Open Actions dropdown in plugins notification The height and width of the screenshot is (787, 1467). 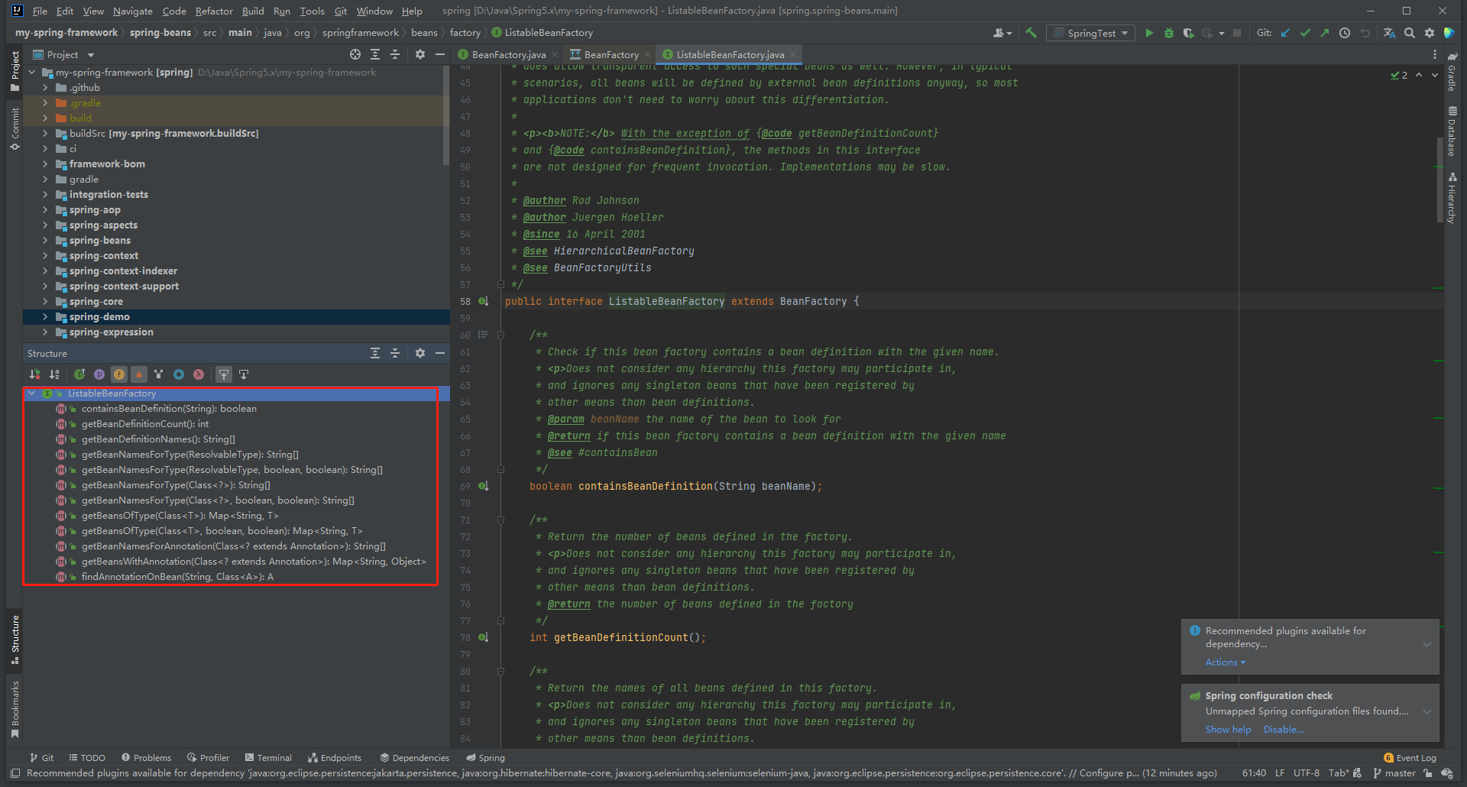point(1226,662)
